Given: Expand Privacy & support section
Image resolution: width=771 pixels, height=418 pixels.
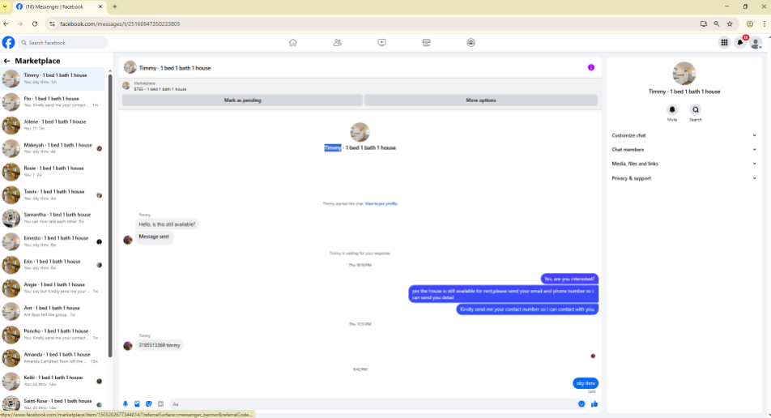Looking at the screenshot, I should click(684, 178).
